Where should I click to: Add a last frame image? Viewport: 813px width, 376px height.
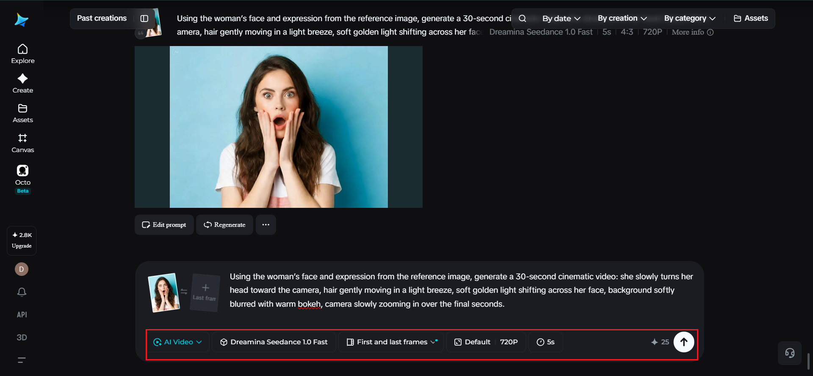click(x=205, y=292)
